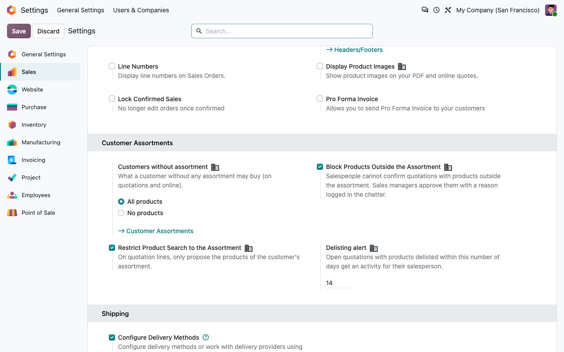
Task: Click the Discard button
Action: coord(48,31)
